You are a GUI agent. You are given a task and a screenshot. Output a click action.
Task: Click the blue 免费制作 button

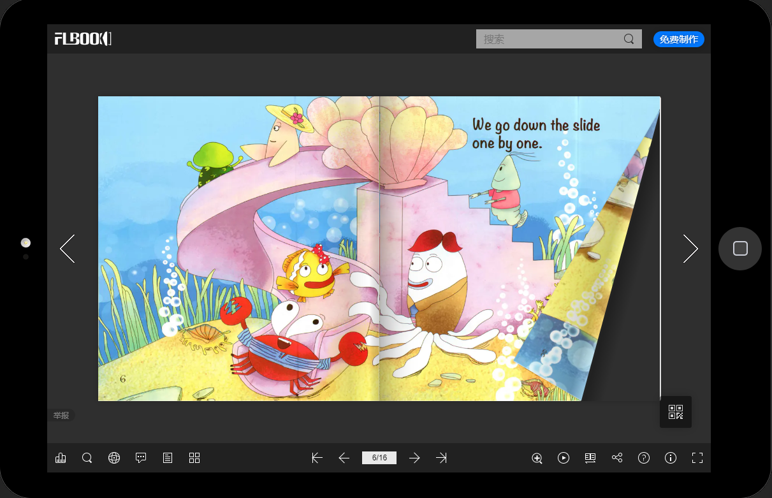679,40
